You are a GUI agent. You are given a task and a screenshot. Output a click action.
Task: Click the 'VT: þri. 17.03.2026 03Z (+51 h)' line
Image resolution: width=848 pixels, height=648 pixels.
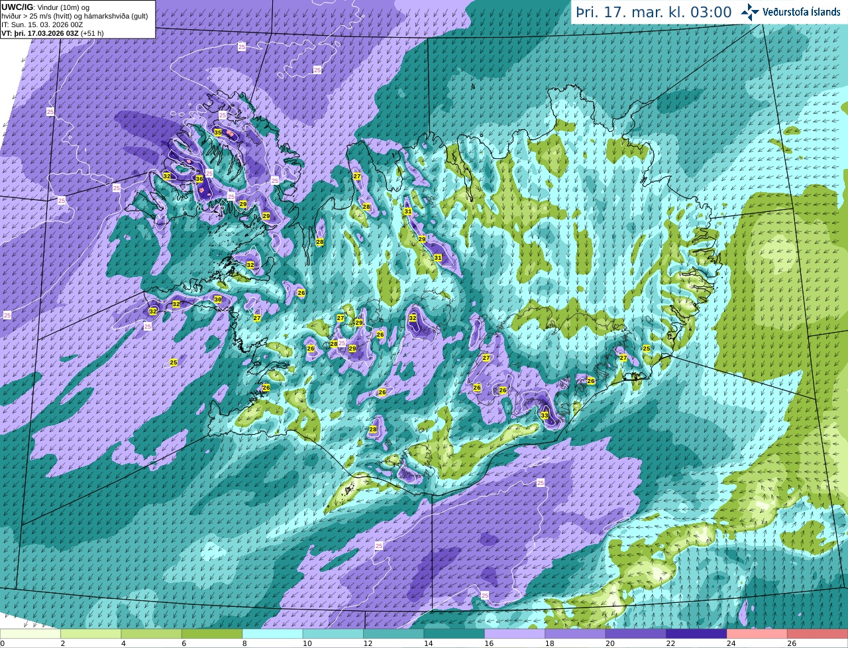click(53, 33)
